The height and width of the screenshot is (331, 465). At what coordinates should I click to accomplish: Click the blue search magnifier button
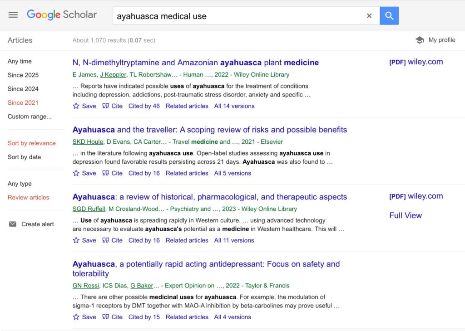click(x=389, y=16)
